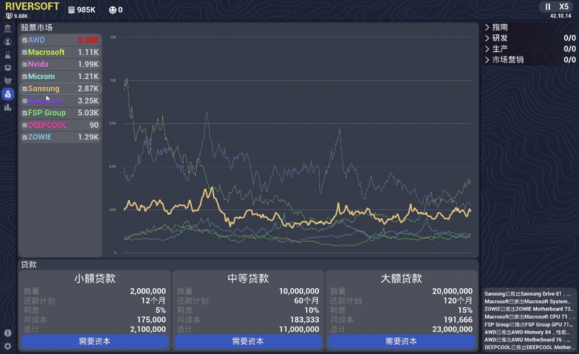The image size is (579, 354).
Task: Click the settings gear icon
Action: [x=7, y=346]
